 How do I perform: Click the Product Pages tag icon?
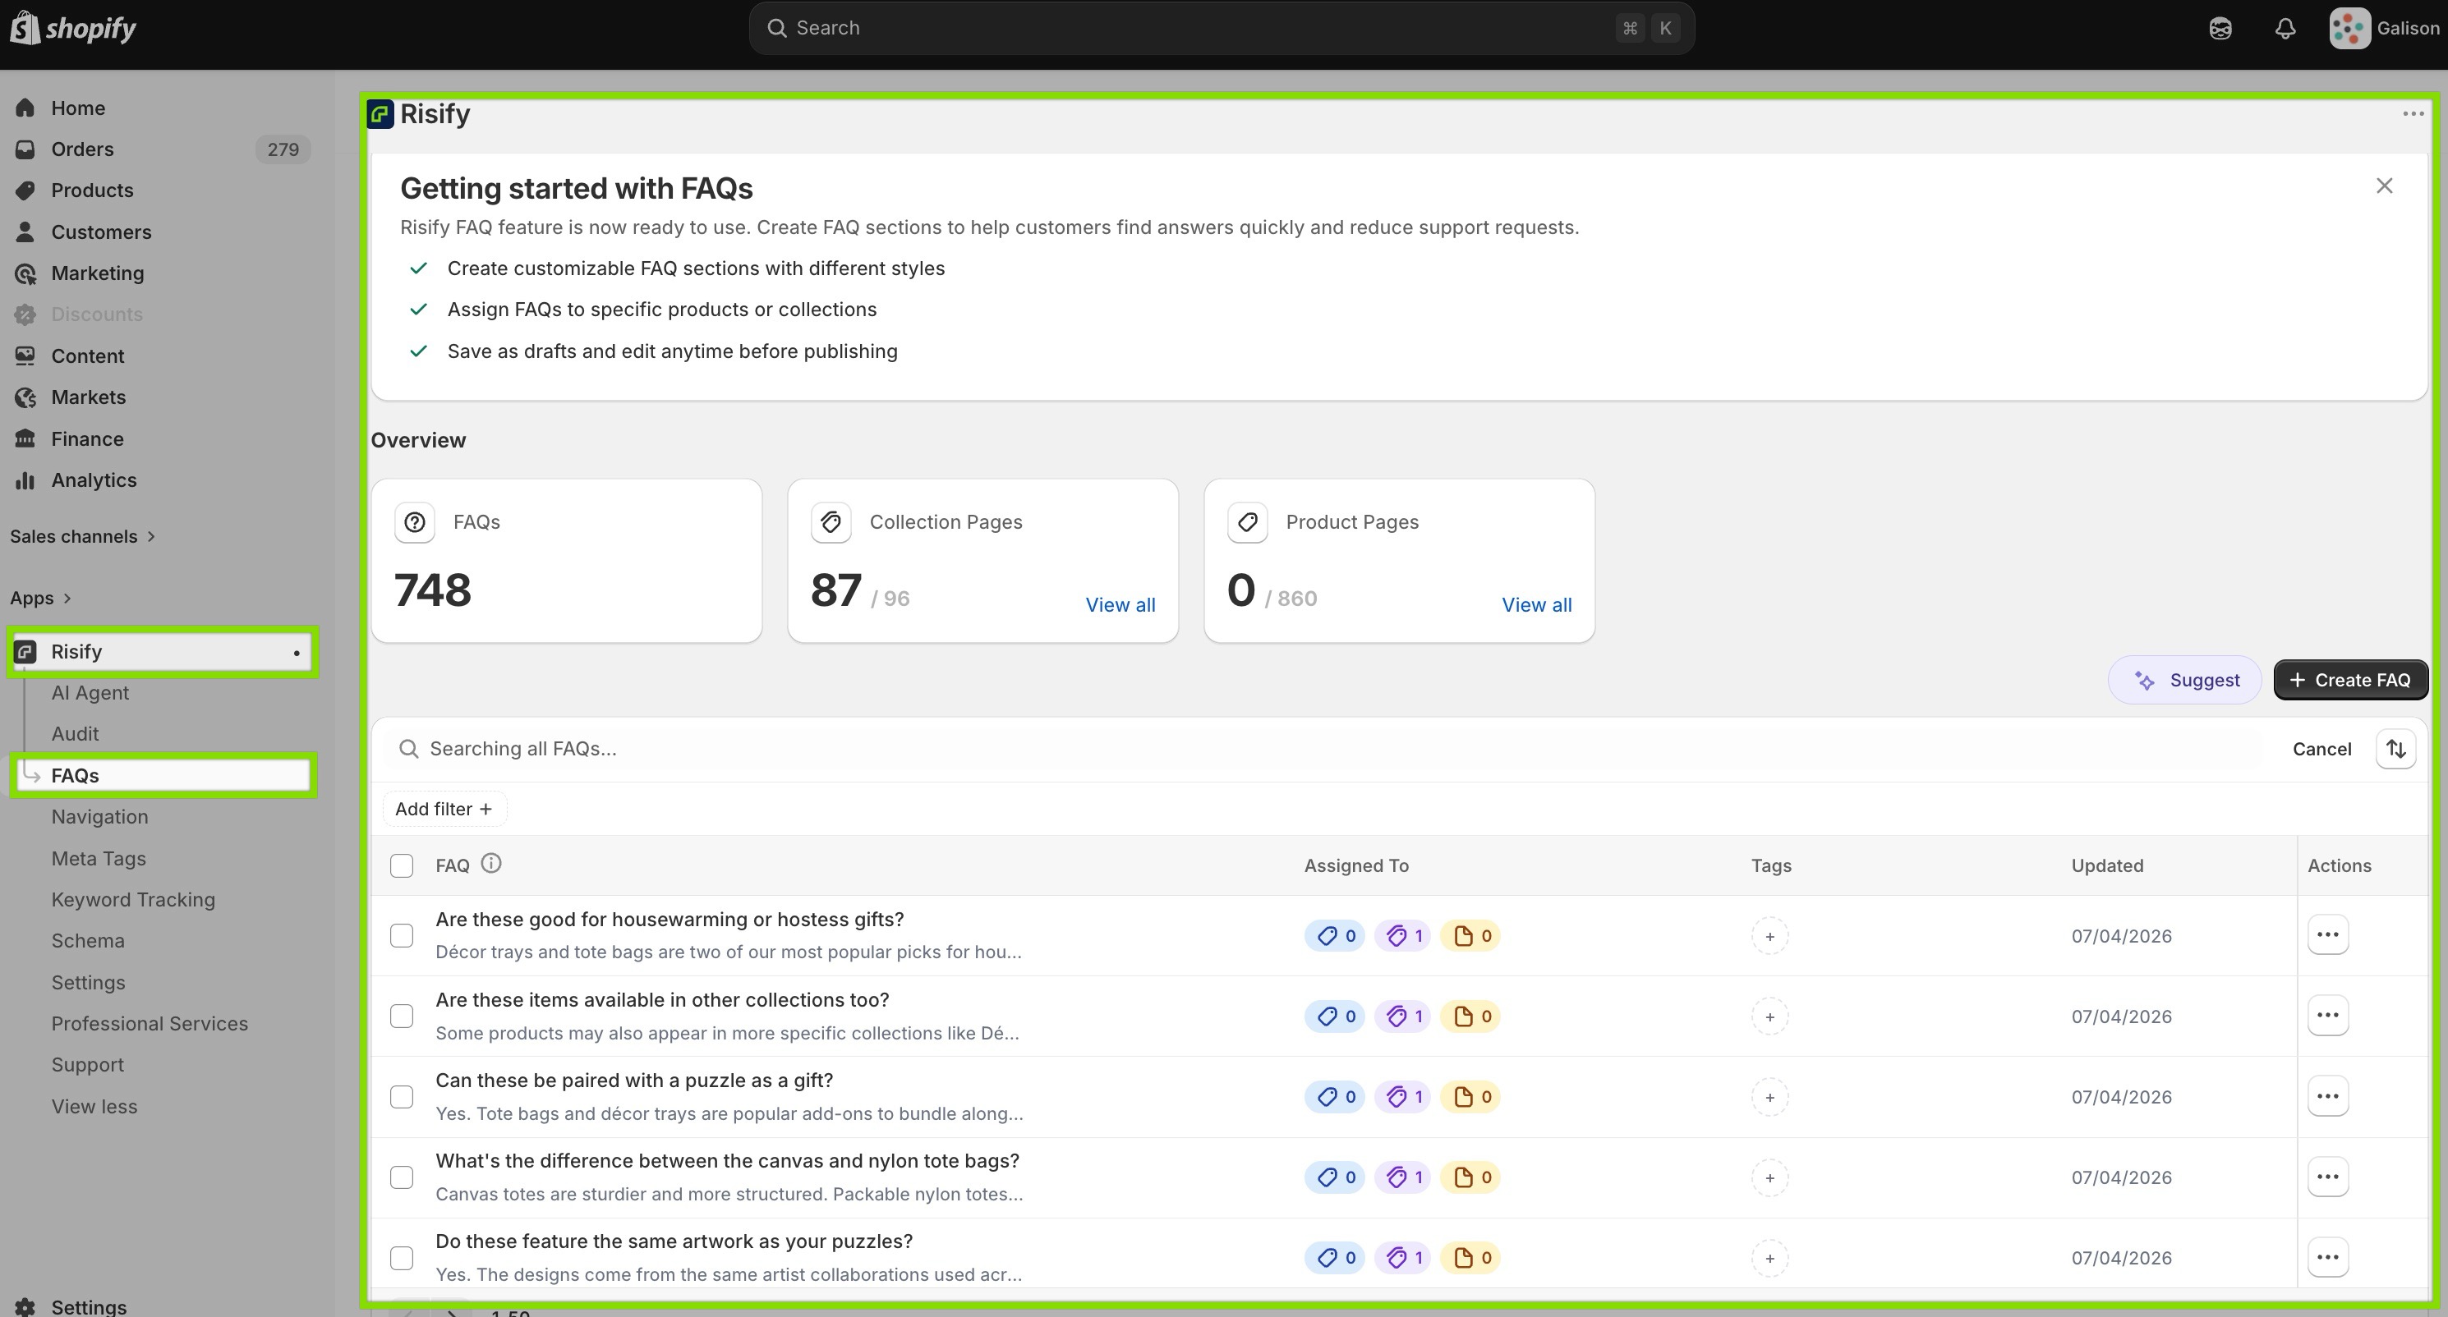(x=1247, y=522)
